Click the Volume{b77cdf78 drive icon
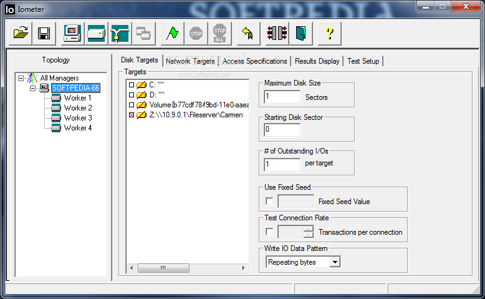The width and height of the screenshot is (485, 299). click(142, 105)
